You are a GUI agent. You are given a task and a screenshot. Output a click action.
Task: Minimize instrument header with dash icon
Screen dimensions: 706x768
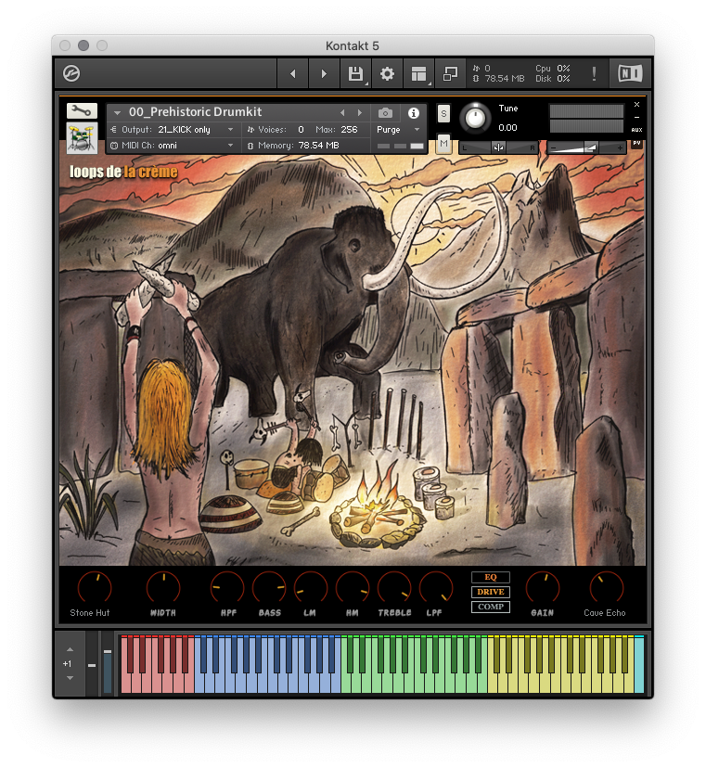pyautogui.click(x=636, y=117)
